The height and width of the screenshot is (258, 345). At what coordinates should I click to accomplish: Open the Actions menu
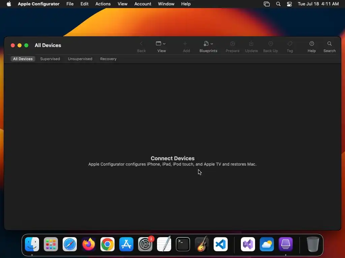coord(103,4)
